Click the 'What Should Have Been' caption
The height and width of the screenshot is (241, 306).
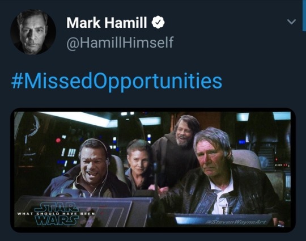point(56,214)
